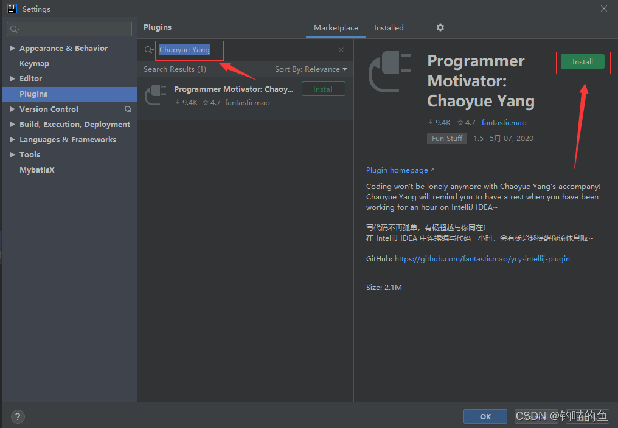This screenshot has width=618, height=428.
Task: Click the 4.7 rating in search result row
Action: click(212, 103)
